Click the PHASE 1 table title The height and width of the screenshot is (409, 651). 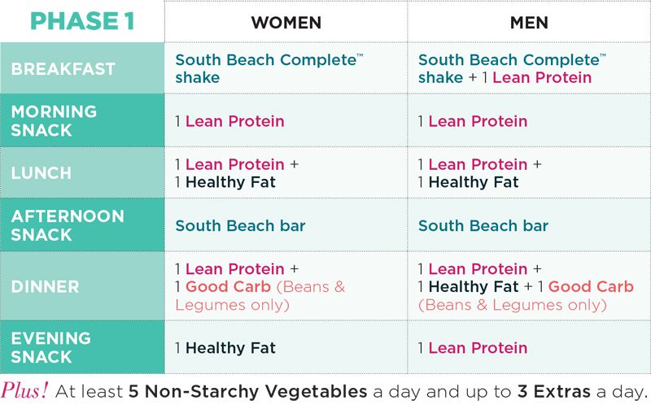(x=82, y=22)
